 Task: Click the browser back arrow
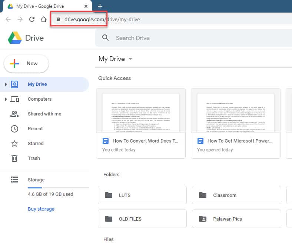8,19
